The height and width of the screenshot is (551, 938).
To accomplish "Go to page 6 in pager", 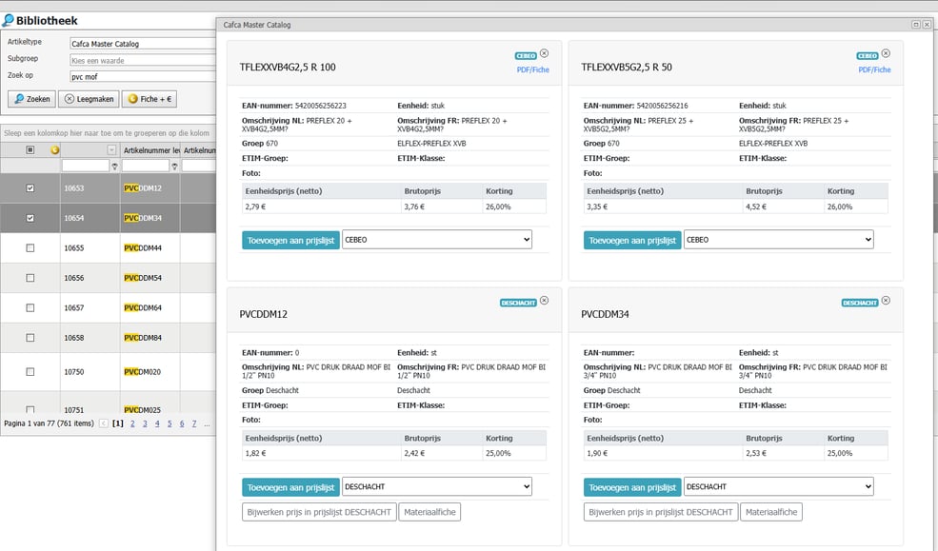I will coord(182,423).
